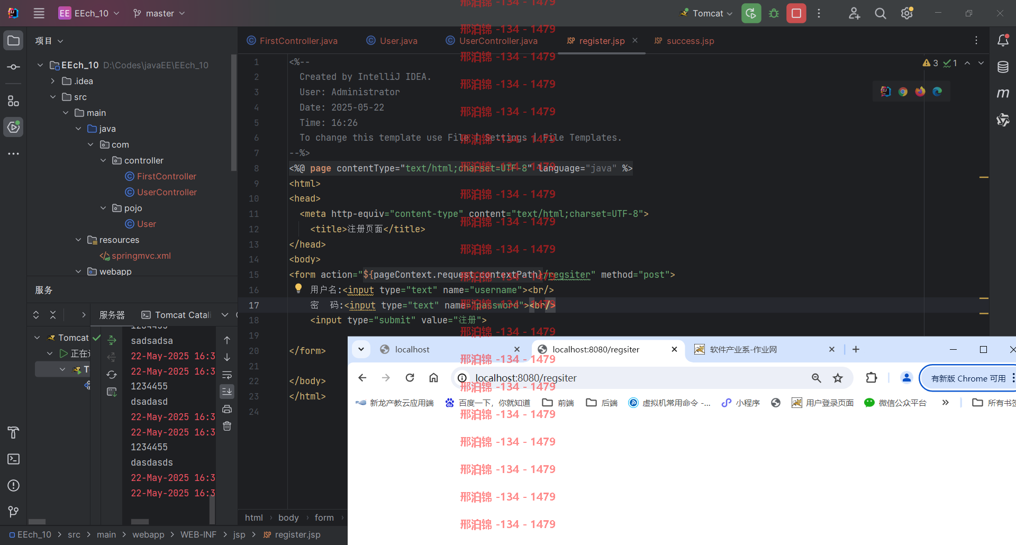Image resolution: width=1016 pixels, height=545 pixels.
Task: Open Tomcat run configuration dropdown
Action: pyautogui.click(x=707, y=13)
